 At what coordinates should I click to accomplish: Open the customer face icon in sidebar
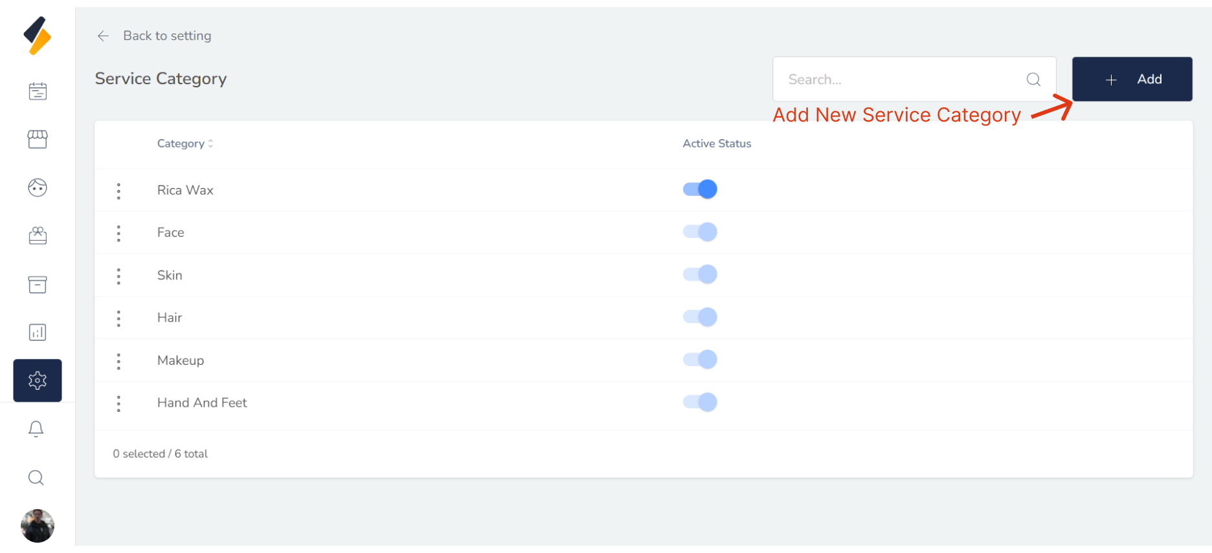38,188
